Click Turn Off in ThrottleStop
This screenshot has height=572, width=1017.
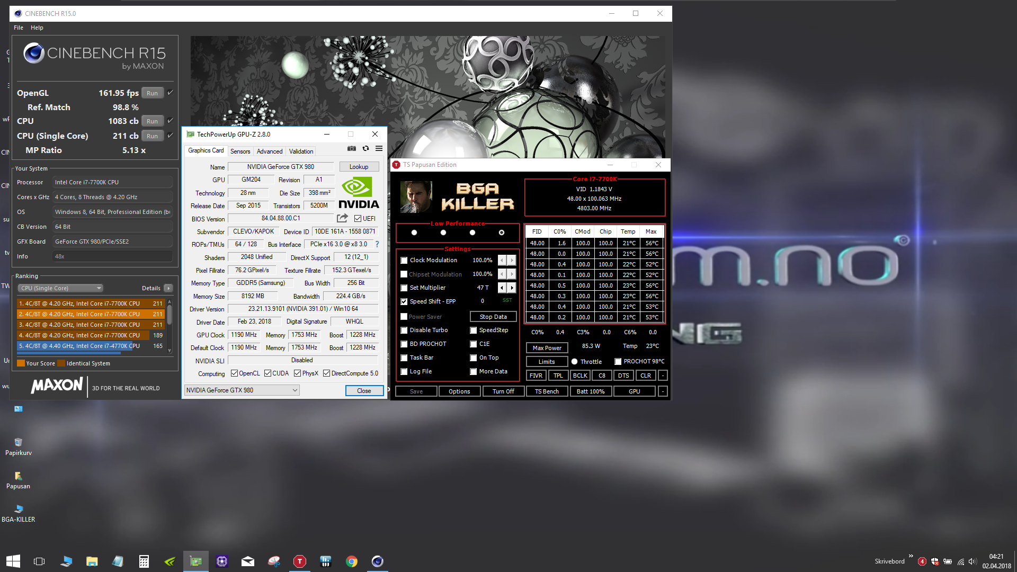pyautogui.click(x=503, y=391)
